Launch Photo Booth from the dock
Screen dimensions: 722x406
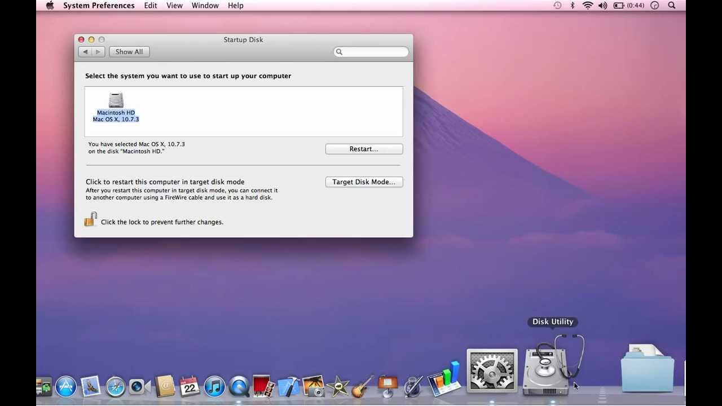[x=263, y=386]
